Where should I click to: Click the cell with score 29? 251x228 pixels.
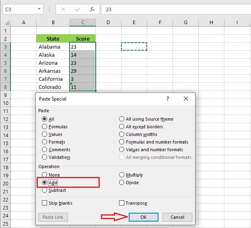click(83, 71)
